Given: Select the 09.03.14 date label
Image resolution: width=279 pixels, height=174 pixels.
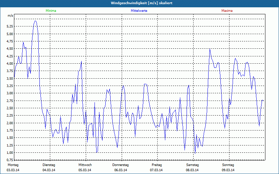Looking at the screenshot, I should [228, 170].
